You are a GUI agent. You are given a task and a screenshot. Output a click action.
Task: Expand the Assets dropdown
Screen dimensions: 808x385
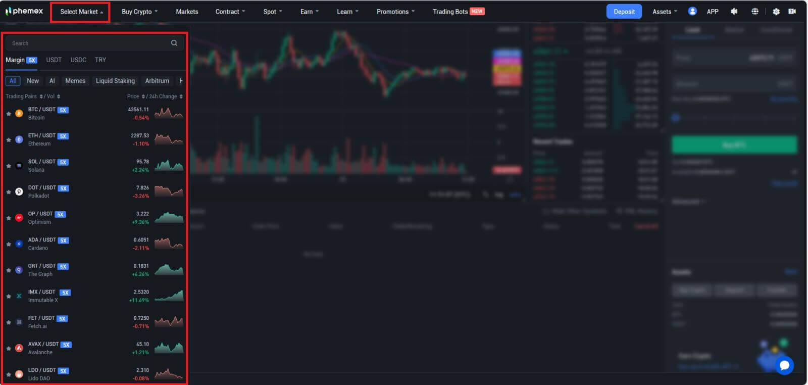click(665, 12)
